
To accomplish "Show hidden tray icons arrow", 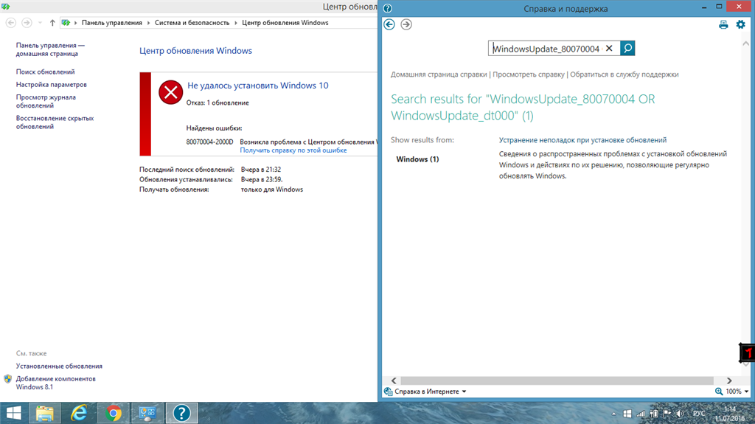I will [x=613, y=414].
